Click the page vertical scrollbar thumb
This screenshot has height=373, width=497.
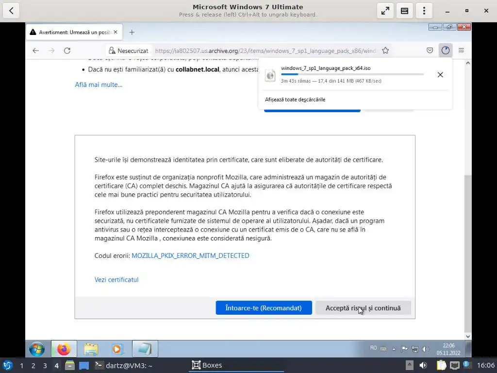pyautogui.click(x=468, y=253)
